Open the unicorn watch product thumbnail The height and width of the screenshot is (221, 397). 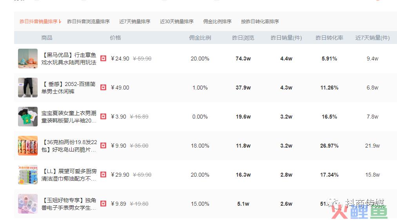click(28, 204)
